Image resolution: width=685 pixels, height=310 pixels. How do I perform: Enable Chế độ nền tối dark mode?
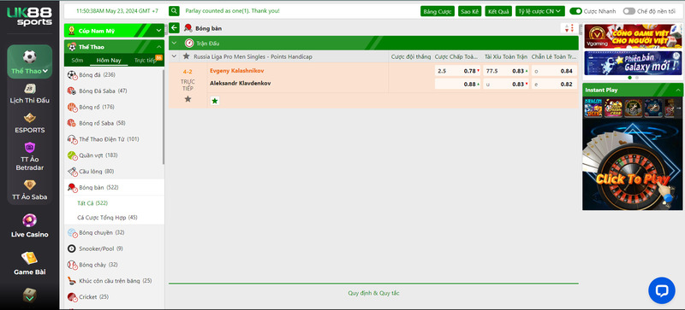click(629, 11)
